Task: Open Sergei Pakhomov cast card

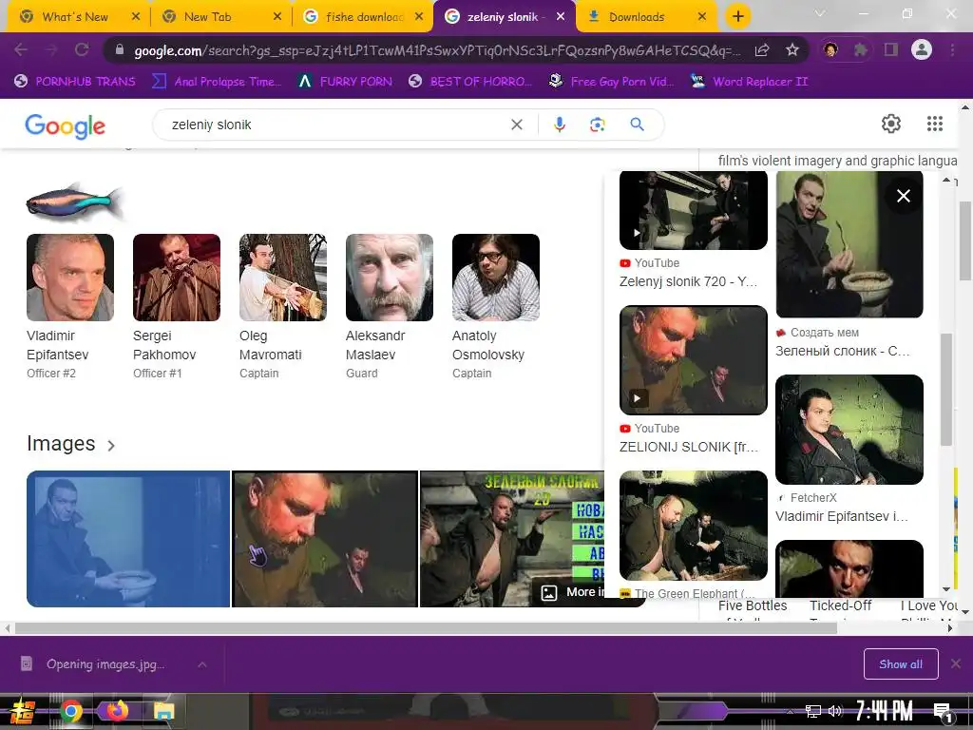Action: (176, 307)
